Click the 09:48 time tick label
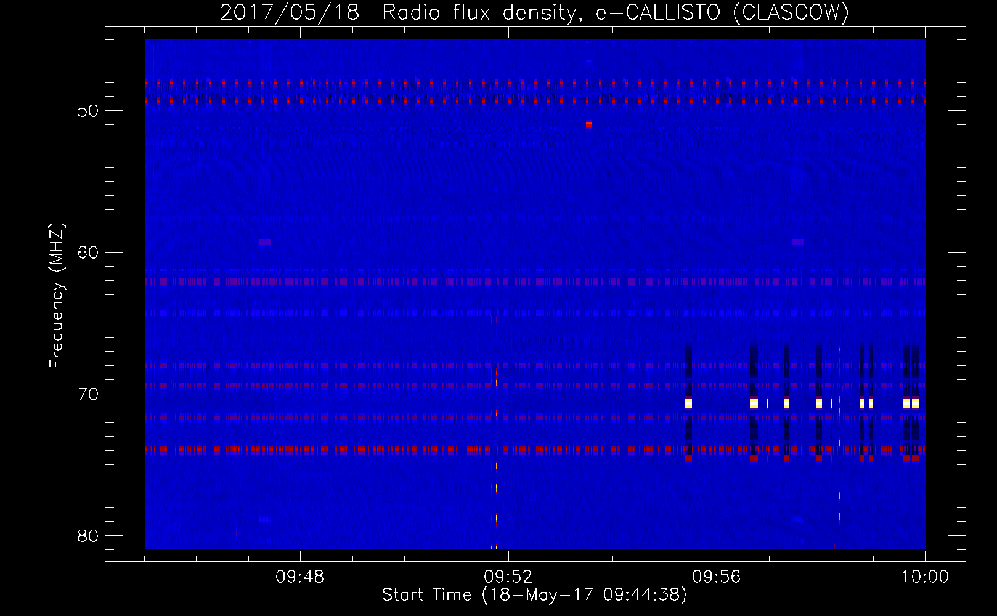Viewport: 997px width, 616px height. pyautogui.click(x=300, y=577)
